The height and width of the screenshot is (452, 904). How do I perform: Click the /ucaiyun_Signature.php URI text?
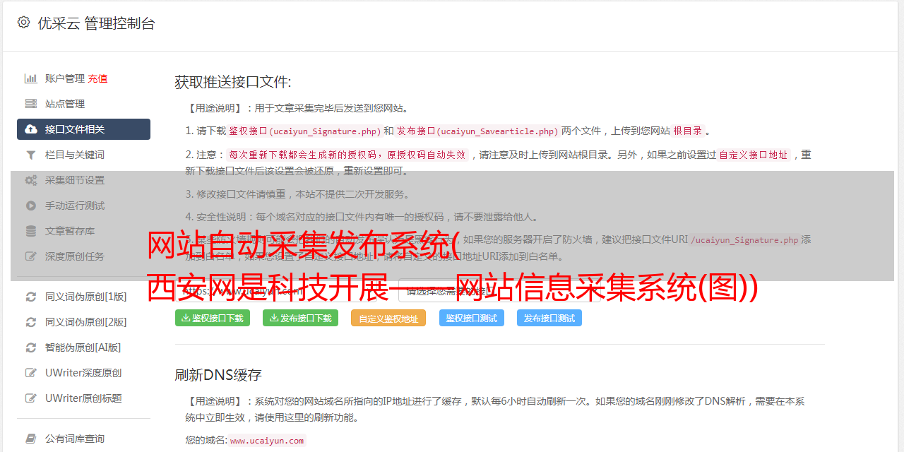(744, 239)
